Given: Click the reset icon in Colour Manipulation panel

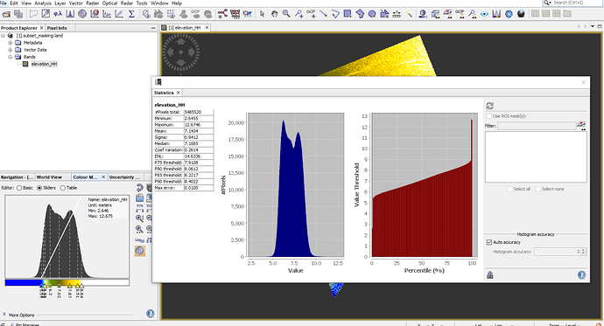Looking at the screenshot, I should 139,188.
